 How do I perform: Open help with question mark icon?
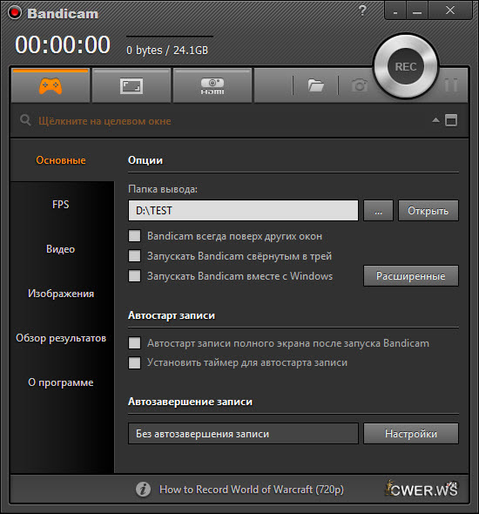(x=362, y=10)
